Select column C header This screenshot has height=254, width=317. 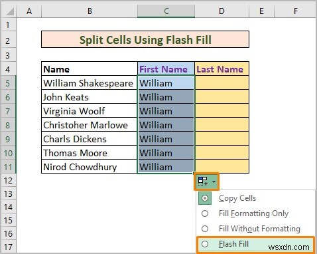coord(166,11)
